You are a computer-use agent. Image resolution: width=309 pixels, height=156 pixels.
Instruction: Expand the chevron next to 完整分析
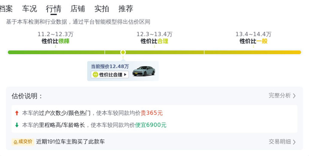coord(294,96)
